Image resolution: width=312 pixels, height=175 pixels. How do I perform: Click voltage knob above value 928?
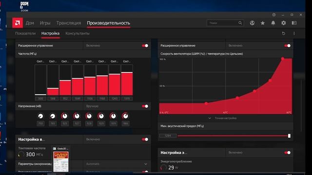click(x=89, y=116)
